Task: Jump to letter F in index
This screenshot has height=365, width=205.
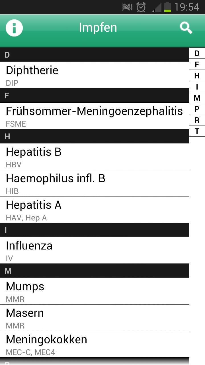Action: pos(197,64)
